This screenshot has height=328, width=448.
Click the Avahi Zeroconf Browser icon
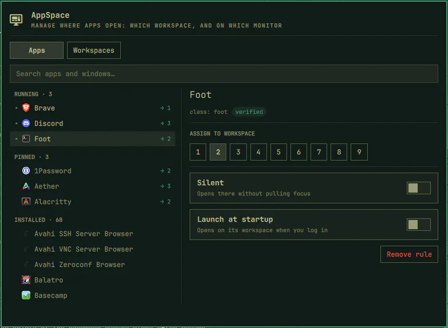coord(26,265)
